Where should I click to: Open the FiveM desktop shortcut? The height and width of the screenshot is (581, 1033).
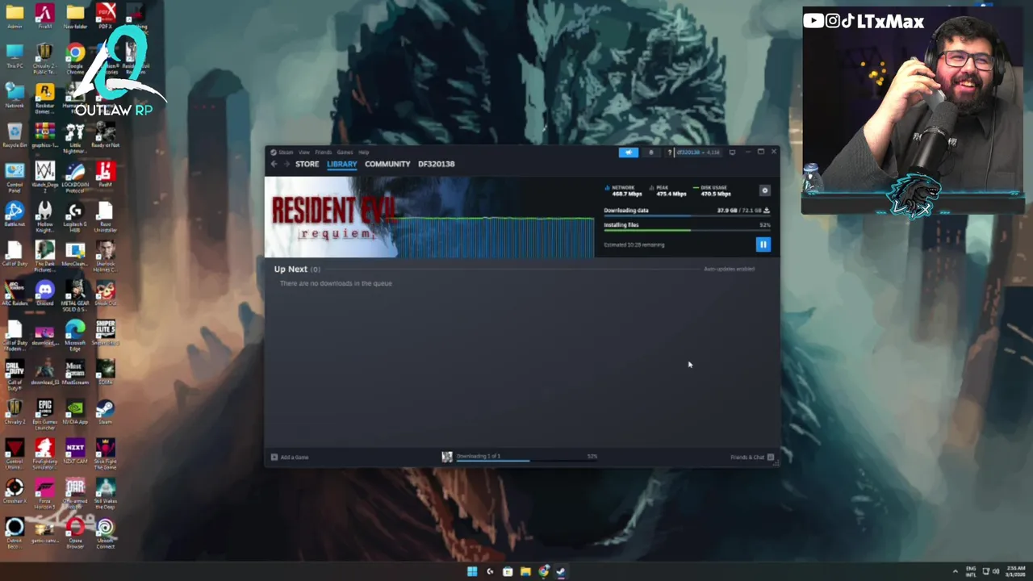pyautogui.click(x=44, y=16)
